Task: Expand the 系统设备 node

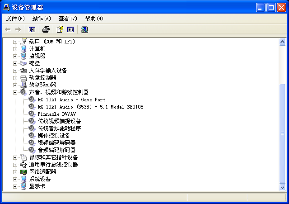Action: point(15,179)
